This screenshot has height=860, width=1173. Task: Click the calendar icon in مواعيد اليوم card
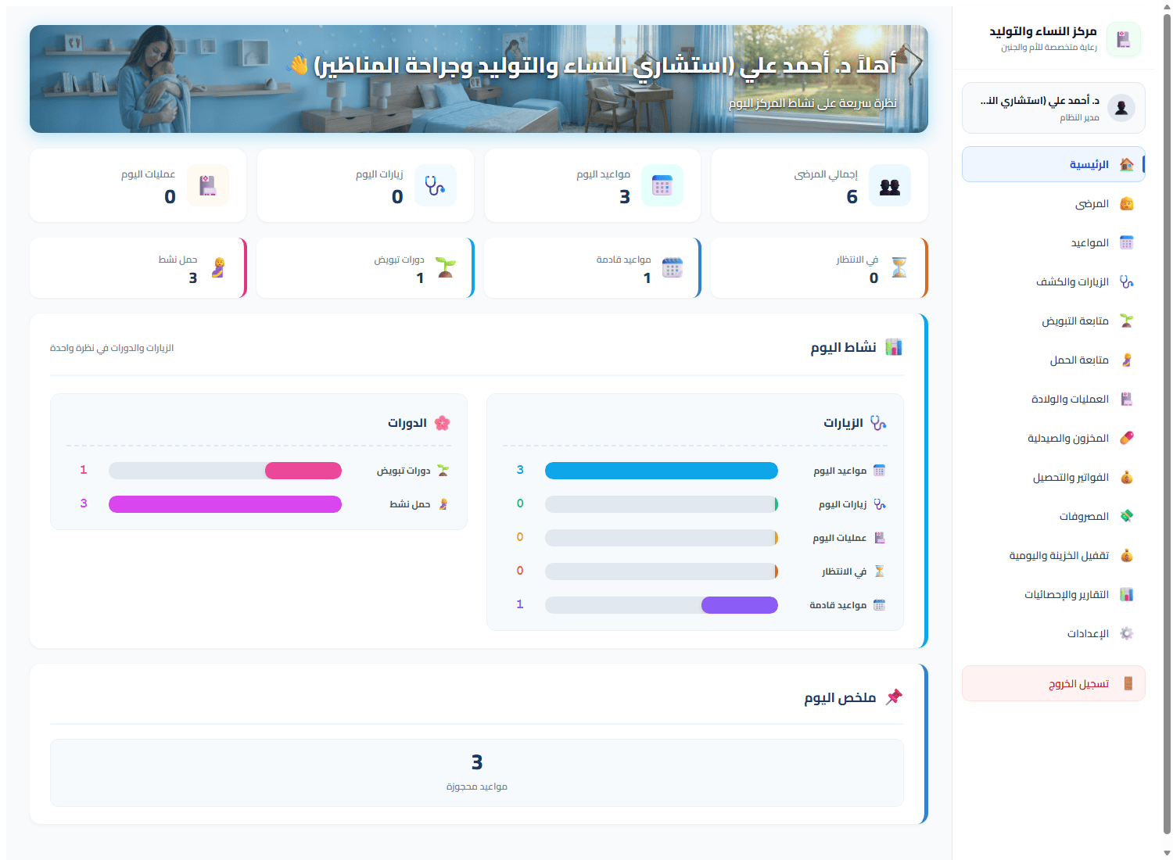point(662,185)
